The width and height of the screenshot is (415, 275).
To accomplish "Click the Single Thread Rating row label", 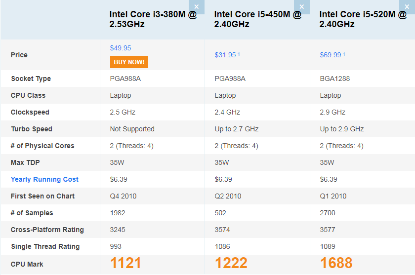I will [x=45, y=246].
